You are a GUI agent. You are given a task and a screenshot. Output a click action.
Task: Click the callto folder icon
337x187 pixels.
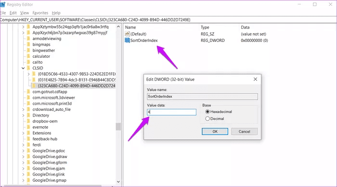click(28, 62)
